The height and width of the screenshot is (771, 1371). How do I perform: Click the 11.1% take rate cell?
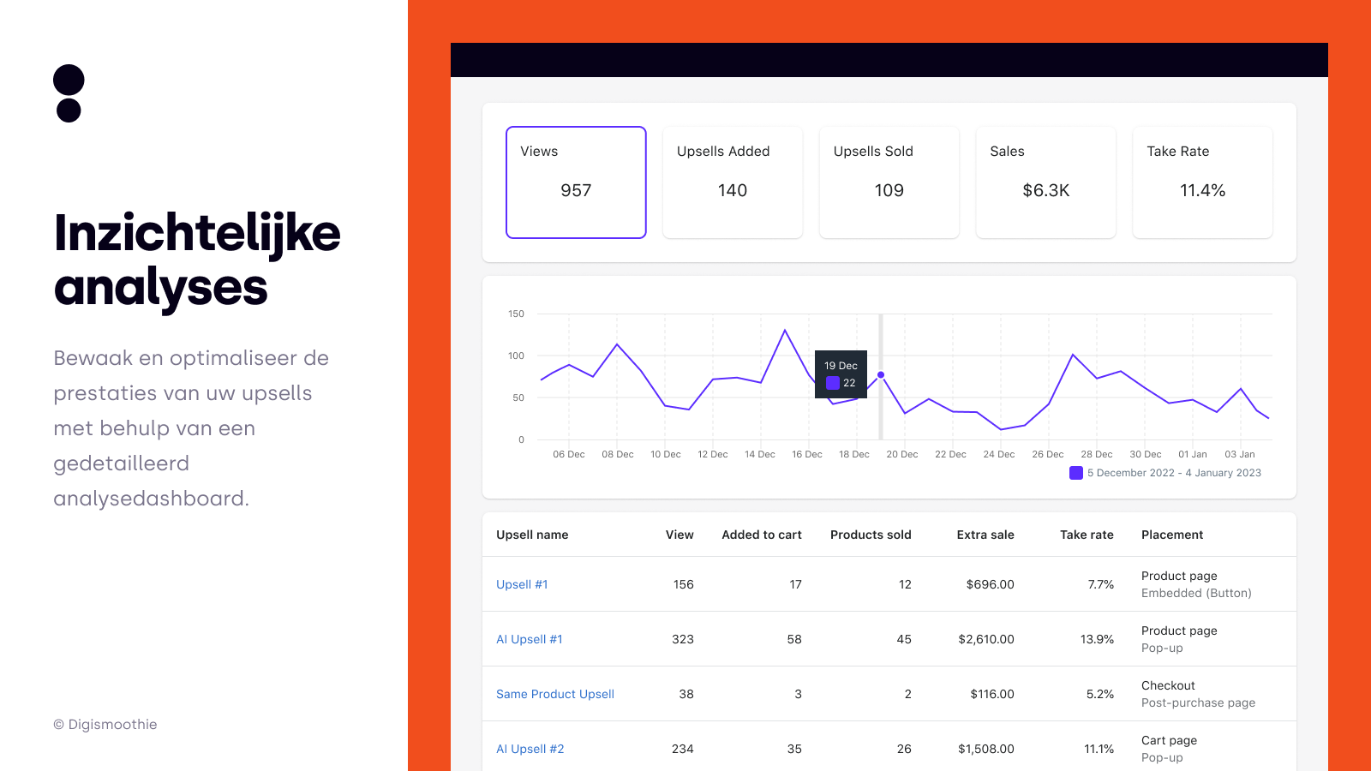(x=1099, y=749)
